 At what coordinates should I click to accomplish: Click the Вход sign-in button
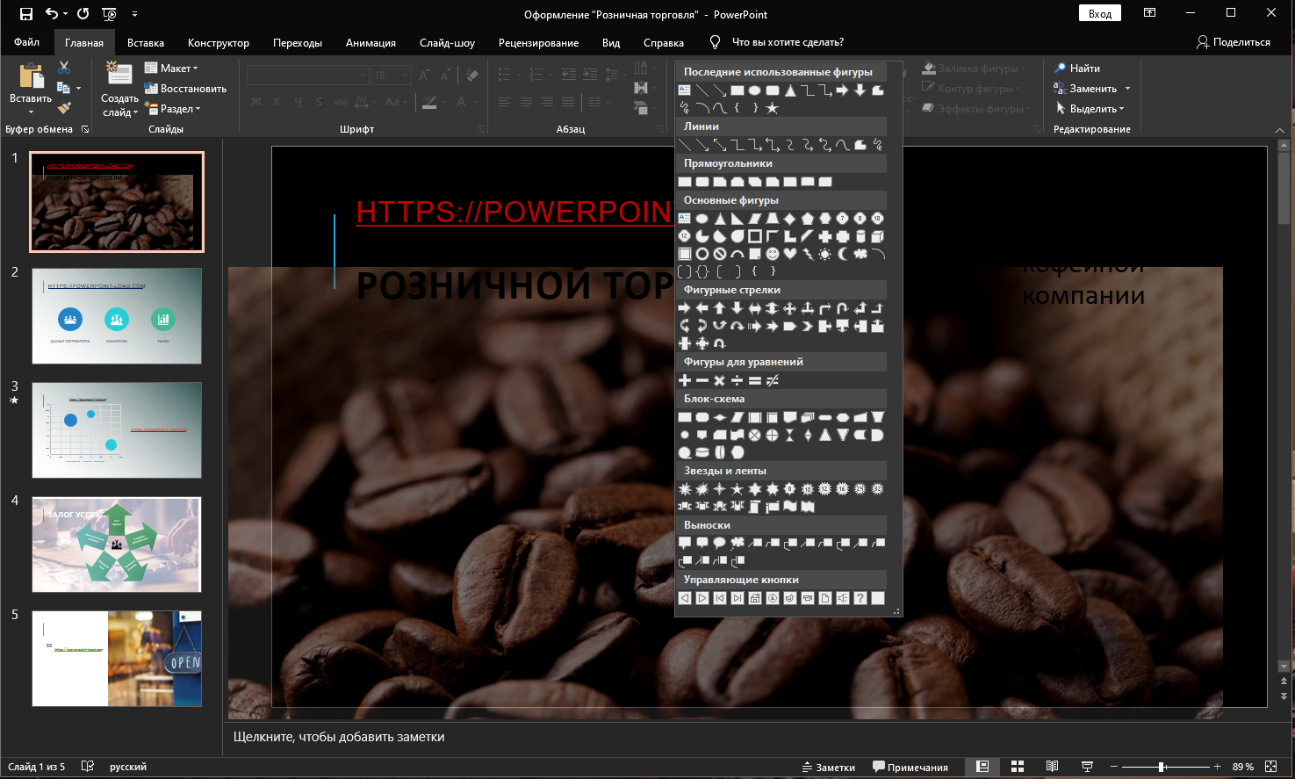click(1099, 13)
